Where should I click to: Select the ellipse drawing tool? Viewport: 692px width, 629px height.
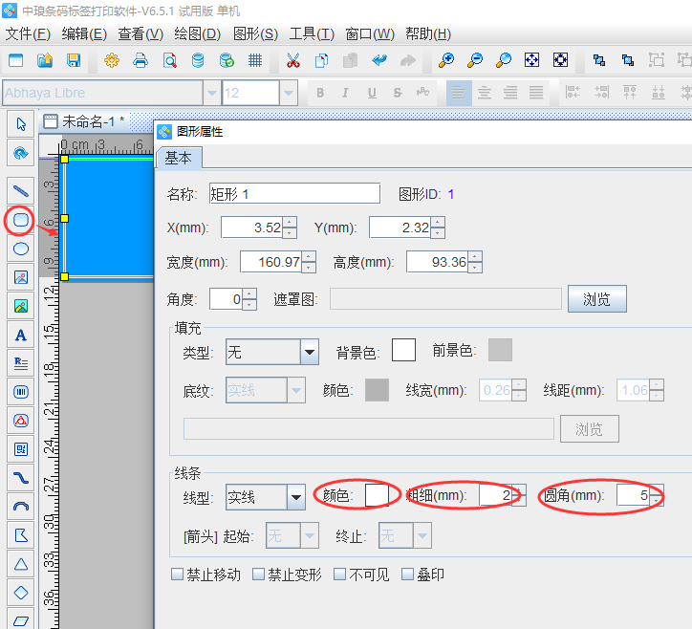coord(21,249)
